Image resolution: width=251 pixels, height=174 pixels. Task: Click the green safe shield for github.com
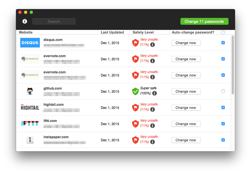point(135,91)
